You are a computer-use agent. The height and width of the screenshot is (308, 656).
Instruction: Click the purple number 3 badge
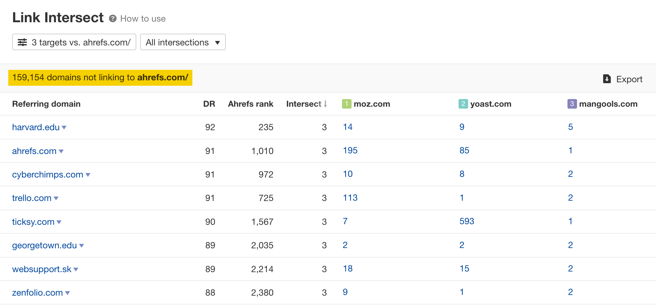[572, 104]
